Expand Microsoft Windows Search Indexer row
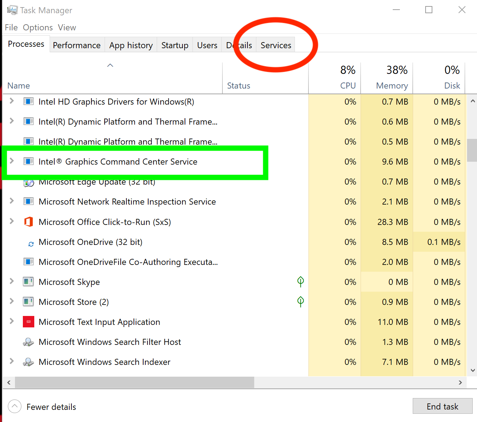Viewport: 477px width, 422px height. pos(12,361)
